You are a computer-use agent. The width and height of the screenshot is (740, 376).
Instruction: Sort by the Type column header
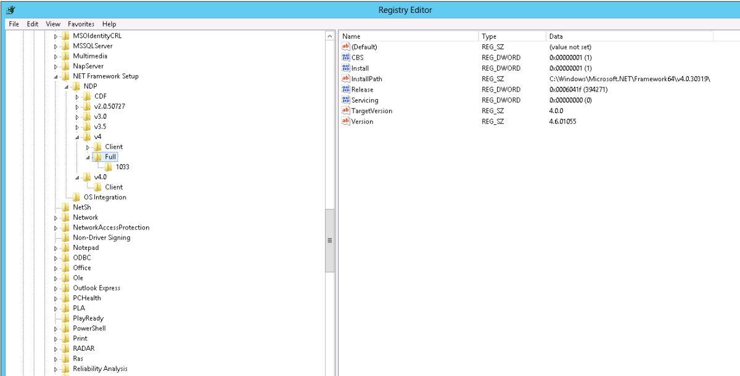[x=512, y=36]
